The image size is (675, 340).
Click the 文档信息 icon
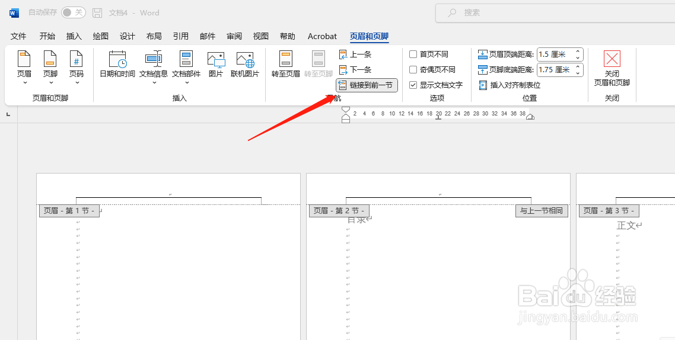[x=153, y=59]
